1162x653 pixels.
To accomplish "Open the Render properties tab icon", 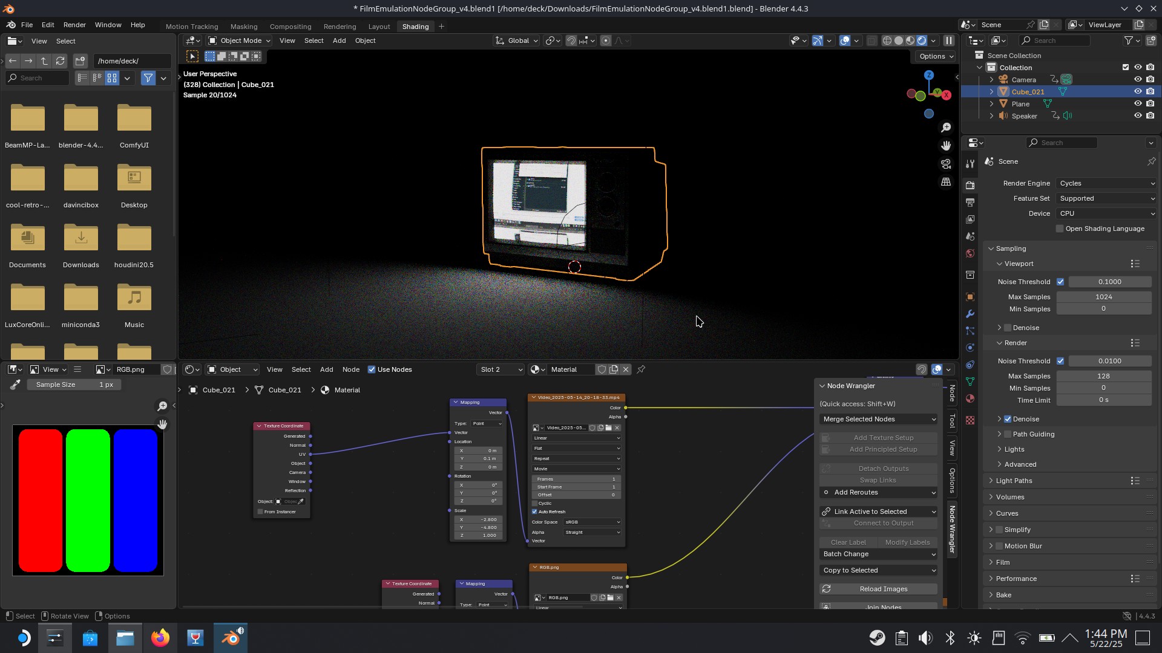I will 970,185.
